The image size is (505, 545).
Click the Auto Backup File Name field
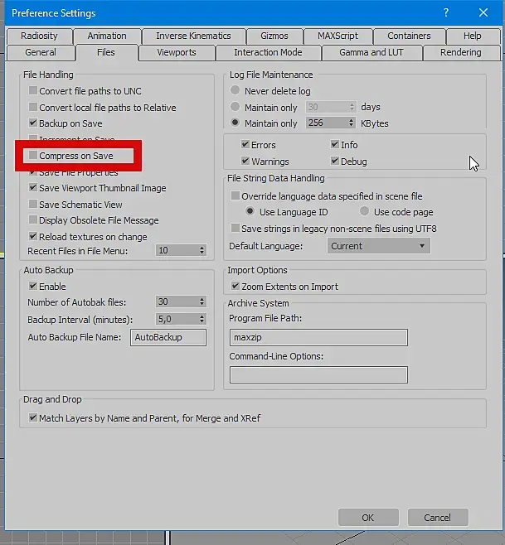[x=168, y=337]
